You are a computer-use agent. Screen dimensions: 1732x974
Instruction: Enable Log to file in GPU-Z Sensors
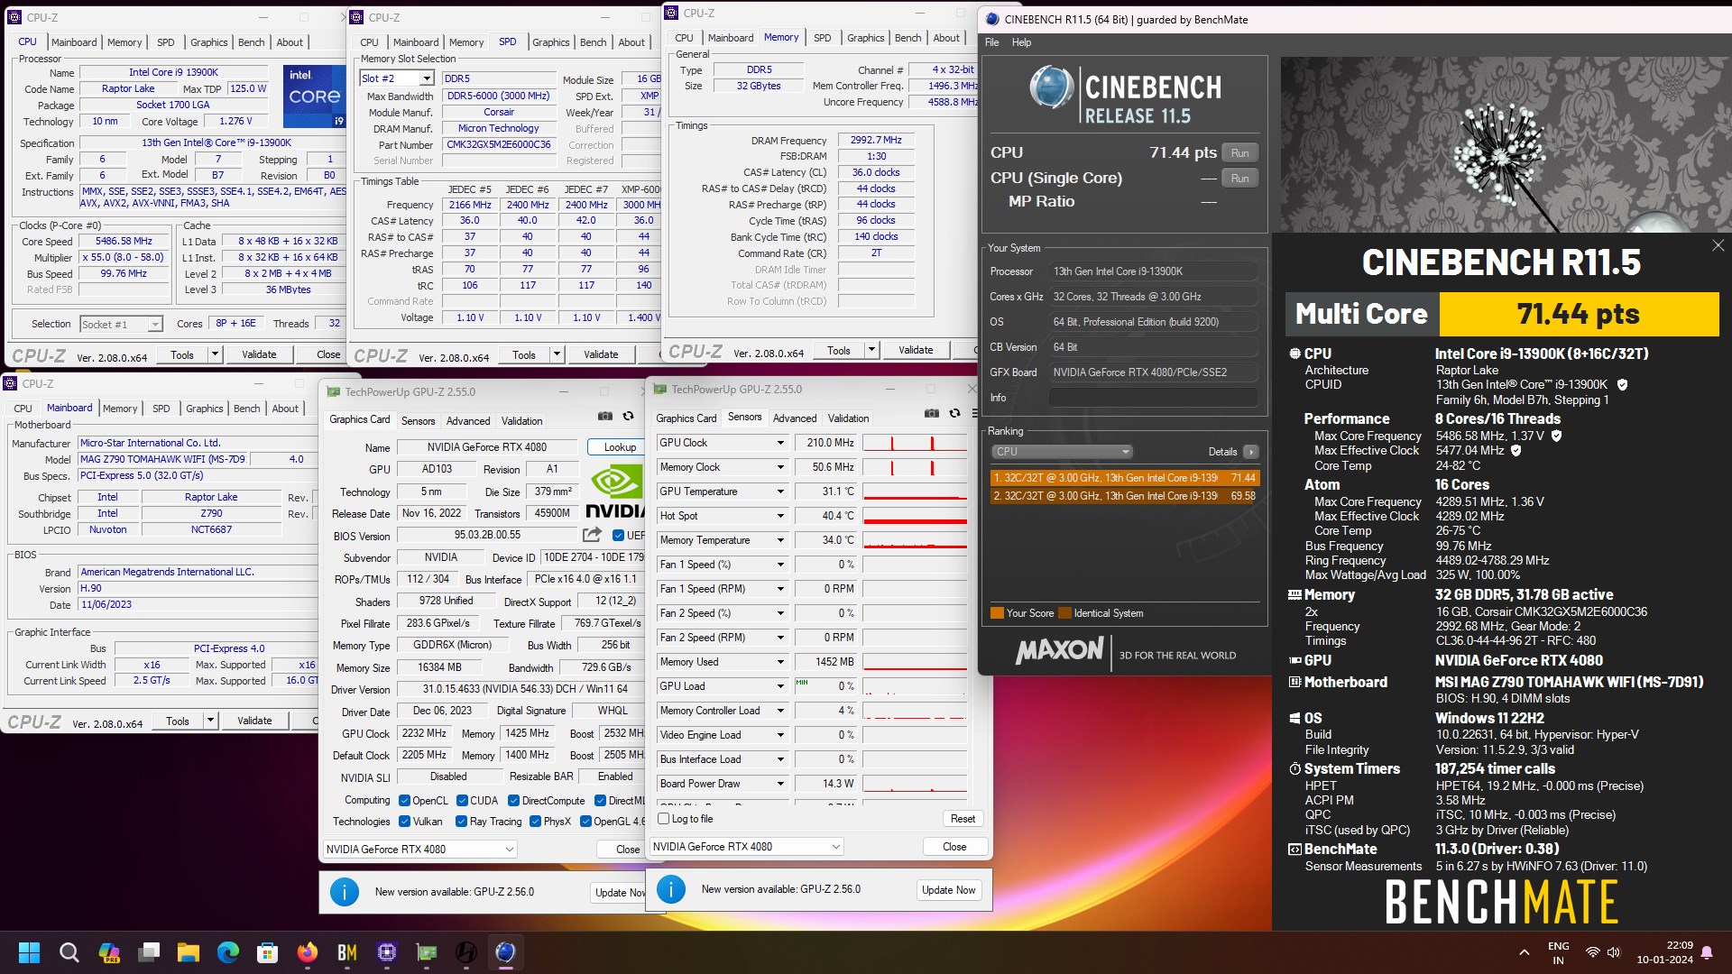pyautogui.click(x=664, y=819)
